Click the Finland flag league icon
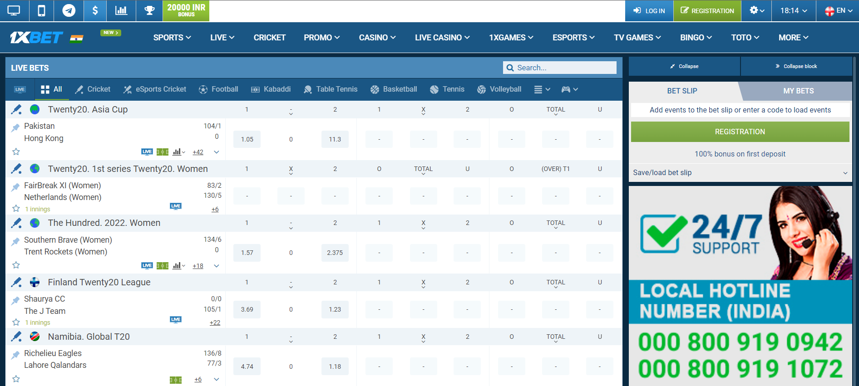Image resolution: width=859 pixels, height=386 pixels. (35, 282)
